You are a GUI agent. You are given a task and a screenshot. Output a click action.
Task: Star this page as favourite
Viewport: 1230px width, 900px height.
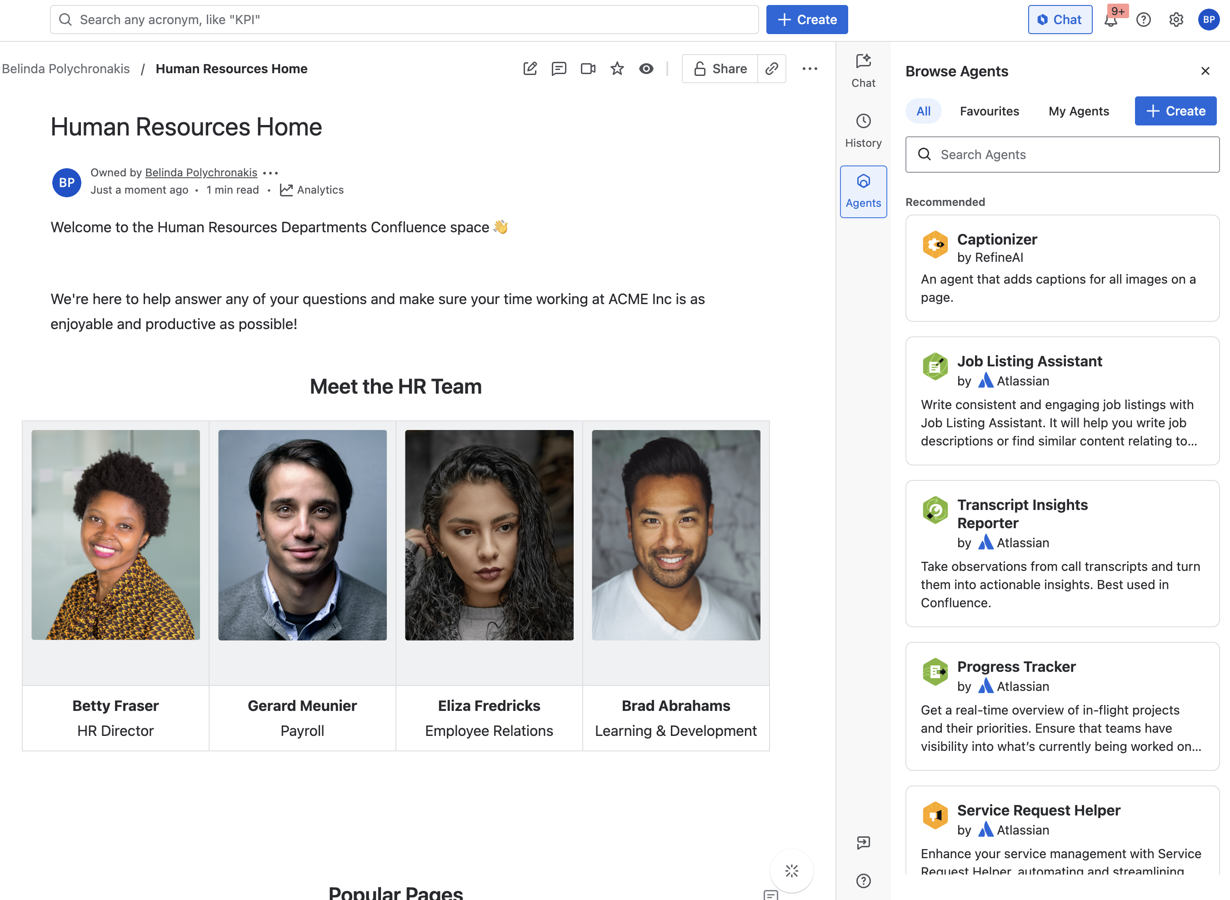[617, 69]
